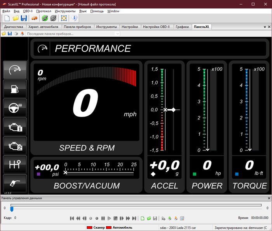Open the Инструменты menu
Image resolution: width=272 pixels, height=231 pixels.
(x=65, y=11)
